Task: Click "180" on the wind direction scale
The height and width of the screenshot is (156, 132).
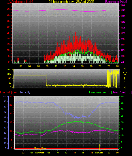Action: pos(9,78)
